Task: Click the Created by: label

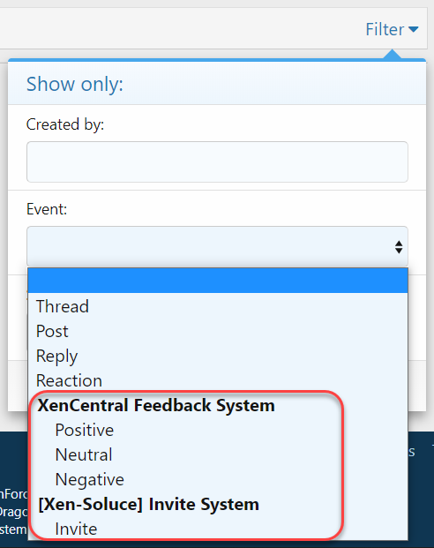Action: (65, 124)
